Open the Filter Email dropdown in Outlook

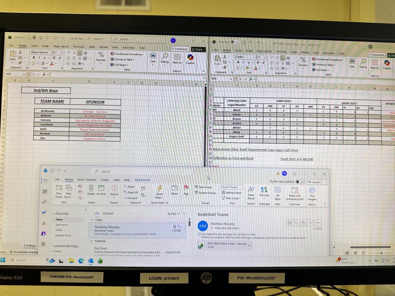tap(231, 198)
